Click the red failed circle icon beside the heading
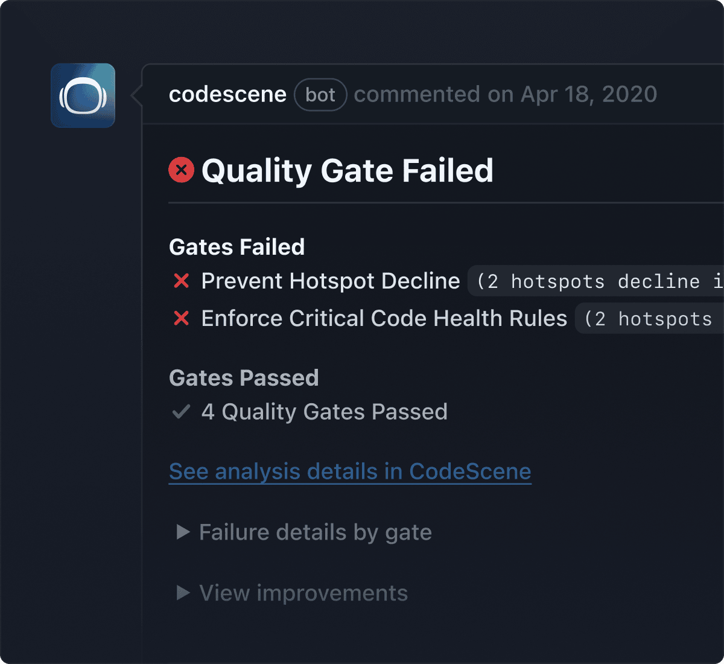724x664 pixels. tap(181, 170)
